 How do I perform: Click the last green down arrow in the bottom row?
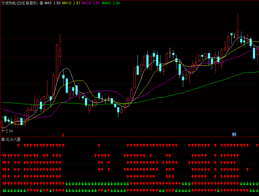click(x=257, y=191)
